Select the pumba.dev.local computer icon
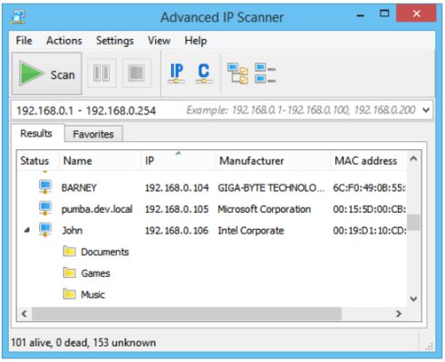This screenshot has height=362, width=445. tap(45, 208)
